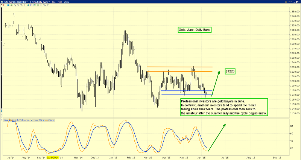Viewport: 301px width, 160px height.
Task: Select the 'Gold. June. Daily Bars.' annotation box
Action: click(x=195, y=30)
